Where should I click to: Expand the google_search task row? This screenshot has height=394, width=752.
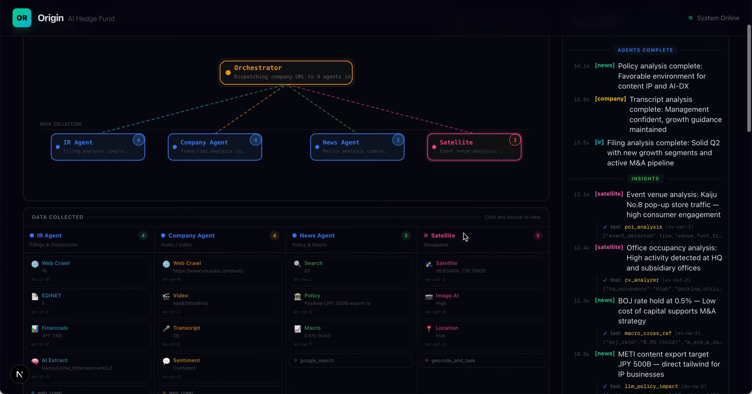[351, 361]
